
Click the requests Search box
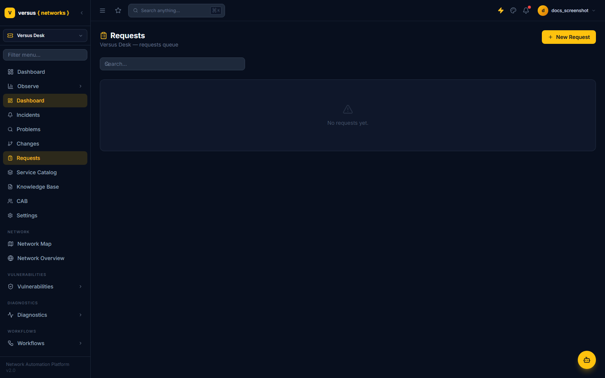pos(172,64)
